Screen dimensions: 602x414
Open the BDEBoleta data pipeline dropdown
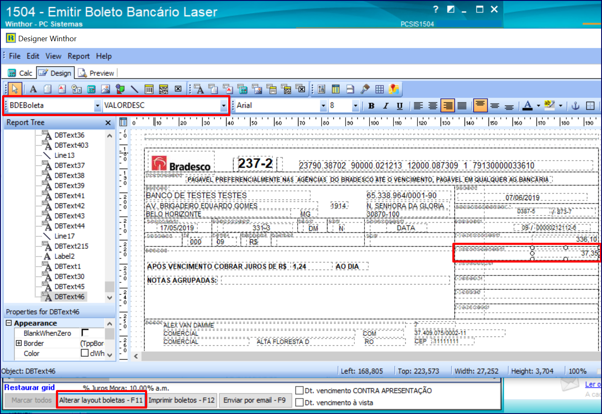coord(98,106)
